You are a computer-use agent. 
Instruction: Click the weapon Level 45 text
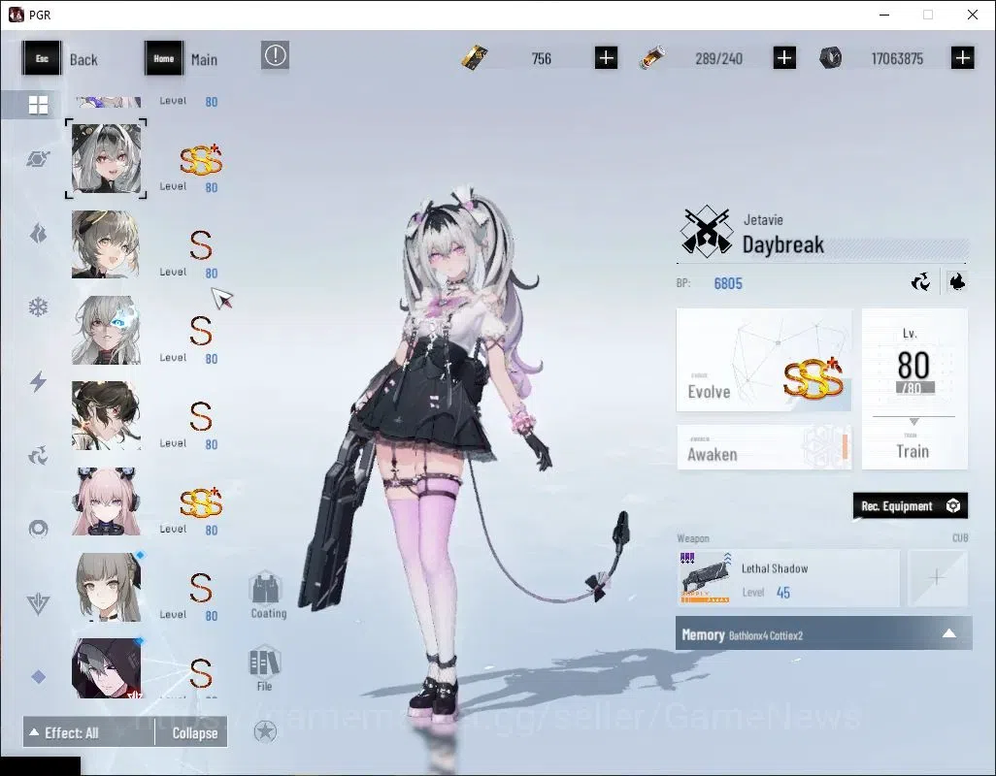click(x=766, y=593)
